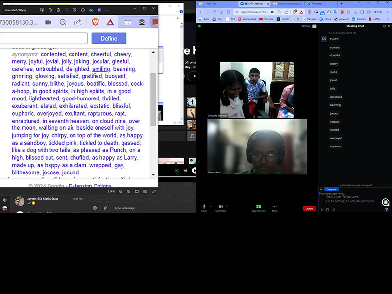Image resolution: width=392 pixels, height=294 pixels.
Task: Show file info in Photos viewer
Action: tap(74, 10)
